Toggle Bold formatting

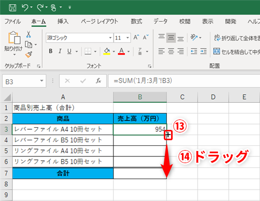tap(50, 51)
